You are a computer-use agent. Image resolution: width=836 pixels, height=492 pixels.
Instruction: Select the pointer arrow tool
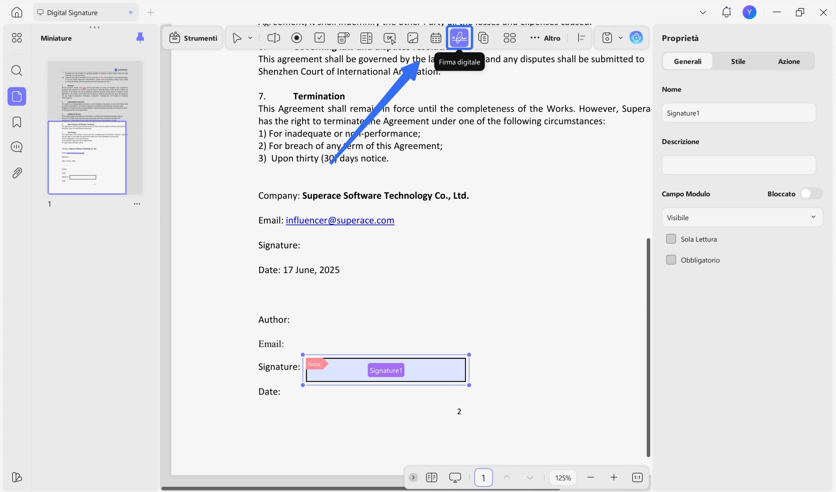pyautogui.click(x=237, y=38)
